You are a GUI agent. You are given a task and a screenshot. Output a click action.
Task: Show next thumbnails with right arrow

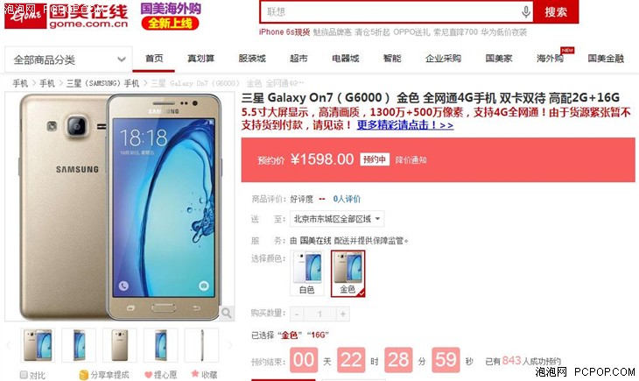tap(230, 345)
